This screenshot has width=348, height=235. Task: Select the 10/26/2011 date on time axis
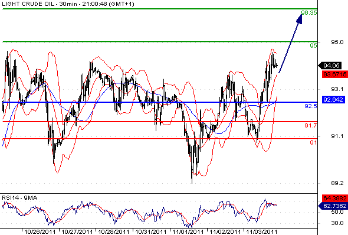[x=40, y=232]
